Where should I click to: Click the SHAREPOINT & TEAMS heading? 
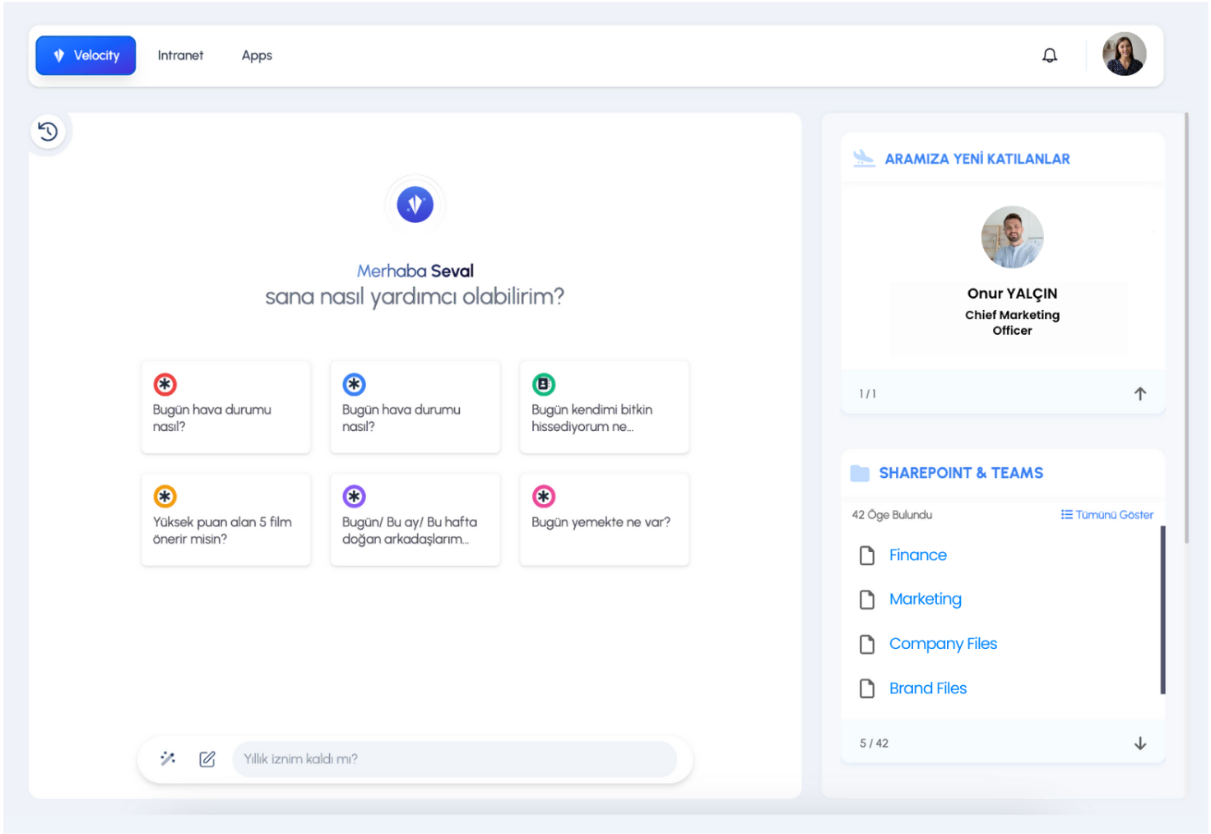click(x=961, y=473)
